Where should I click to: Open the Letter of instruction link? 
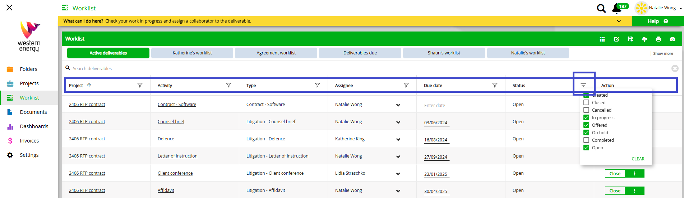tap(177, 156)
